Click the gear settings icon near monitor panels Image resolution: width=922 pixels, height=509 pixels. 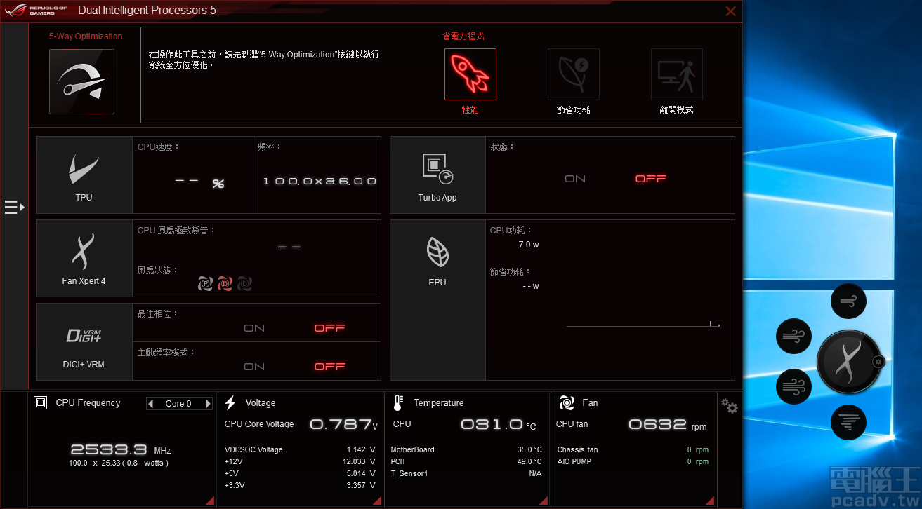click(x=730, y=407)
